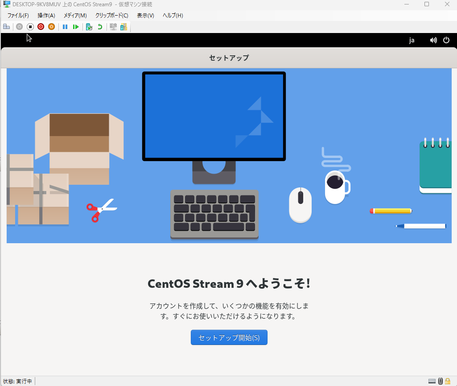Click the orange Save state icon
Viewport: 457px width, 386px height.
coord(51,27)
